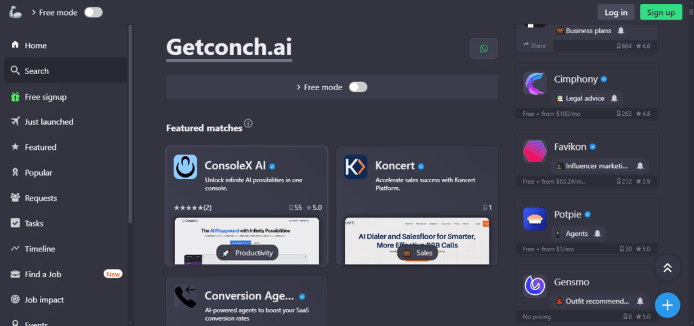Click the Sales category tag

[x=417, y=253]
